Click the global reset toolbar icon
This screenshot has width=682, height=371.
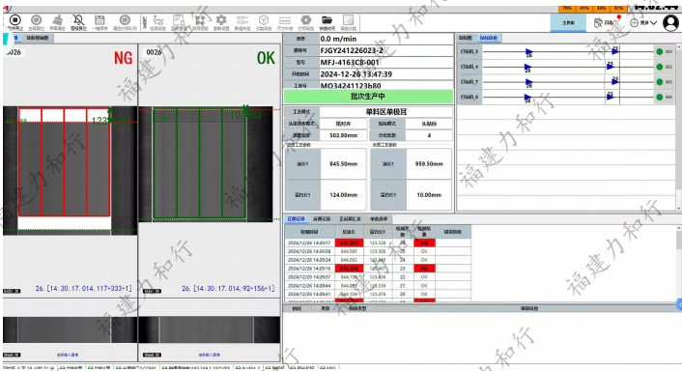[36, 20]
